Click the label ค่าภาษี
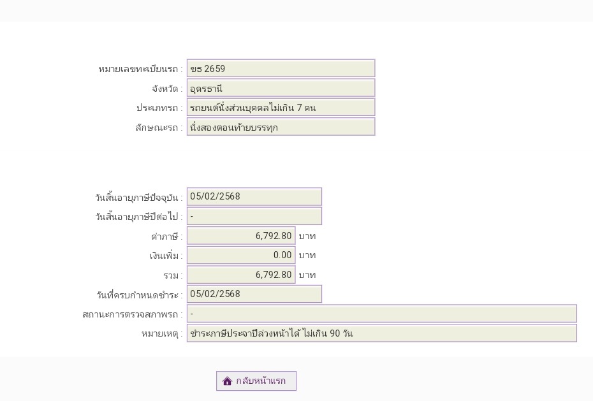The height and width of the screenshot is (401, 593). 166,237
